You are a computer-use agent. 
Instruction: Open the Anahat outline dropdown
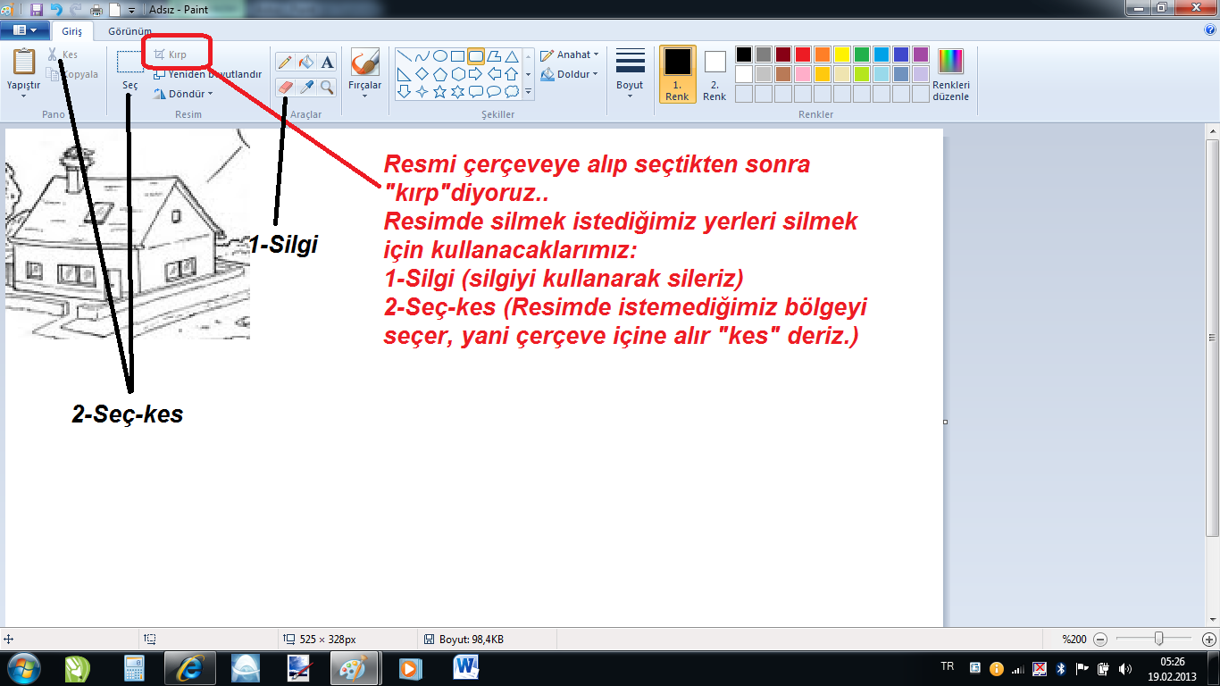(x=570, y=54)
